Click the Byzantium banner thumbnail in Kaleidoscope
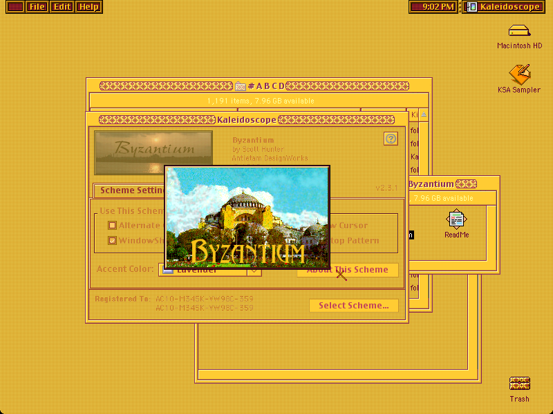The width and height of the screenshot is (553, 414). 153,152
